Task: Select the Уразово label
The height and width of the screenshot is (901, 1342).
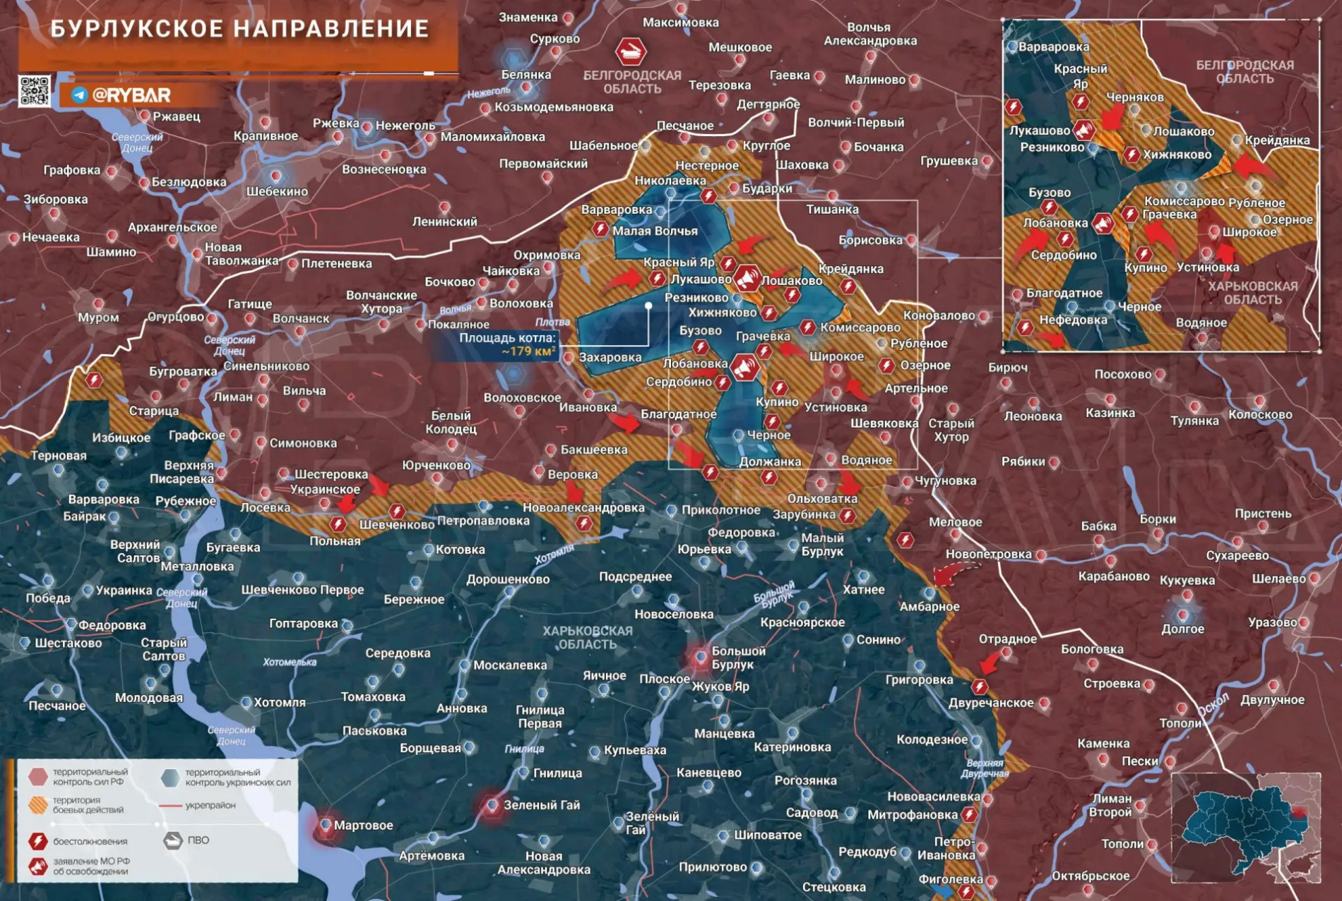Action: pyautogui.click(x=1272, y=622)
